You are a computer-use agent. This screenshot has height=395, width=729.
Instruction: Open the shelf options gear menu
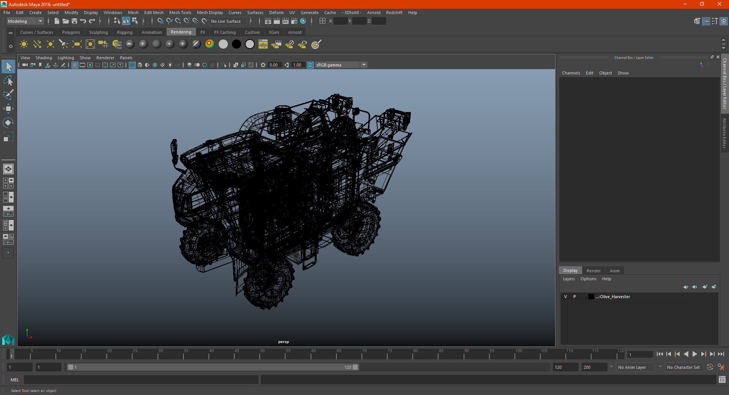pos(11,46)
